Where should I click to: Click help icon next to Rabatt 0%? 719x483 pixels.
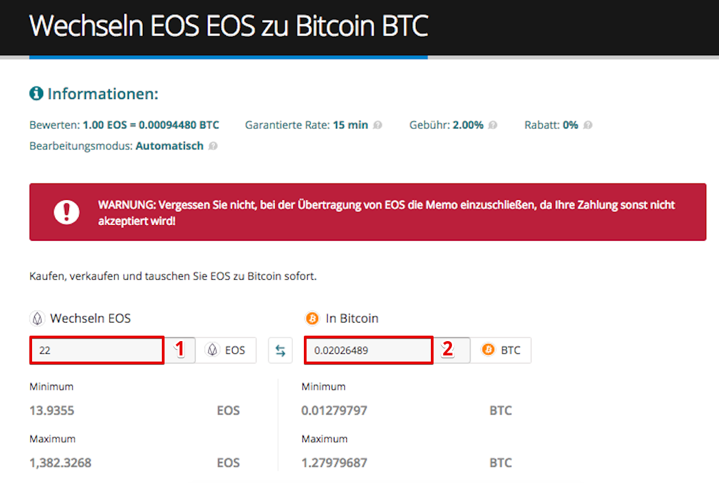587,125
